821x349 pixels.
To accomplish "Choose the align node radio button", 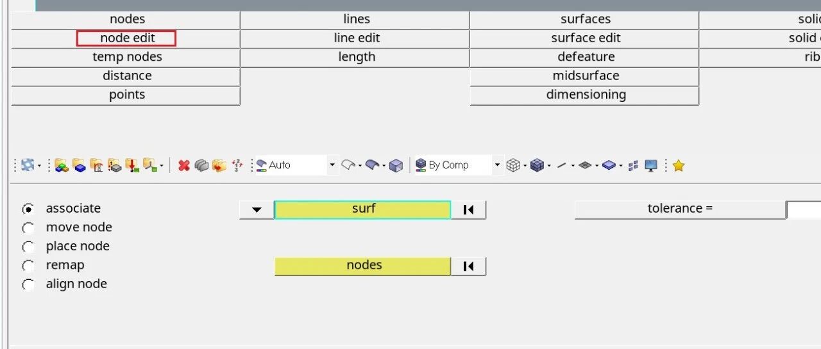I will point(28,285).
